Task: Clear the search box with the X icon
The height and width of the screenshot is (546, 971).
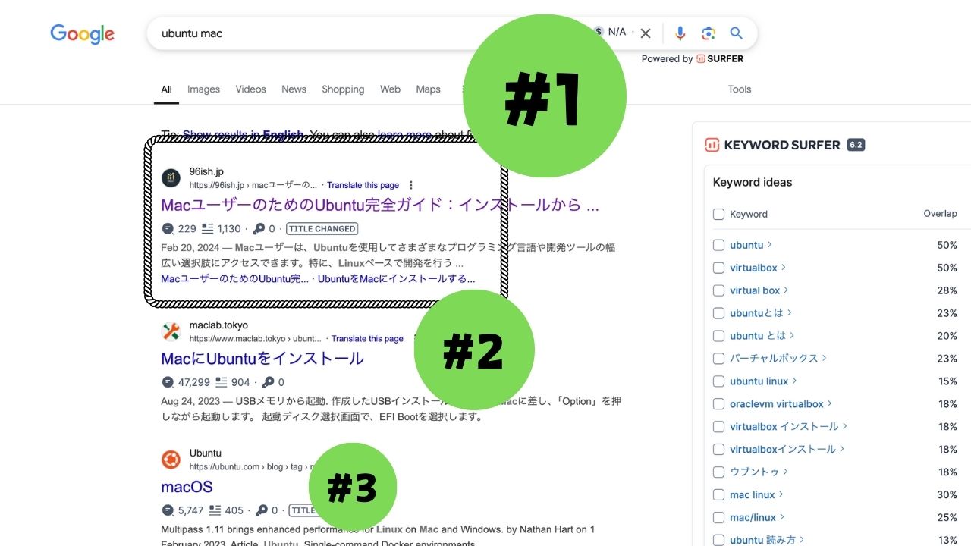Action: point(646,33)
